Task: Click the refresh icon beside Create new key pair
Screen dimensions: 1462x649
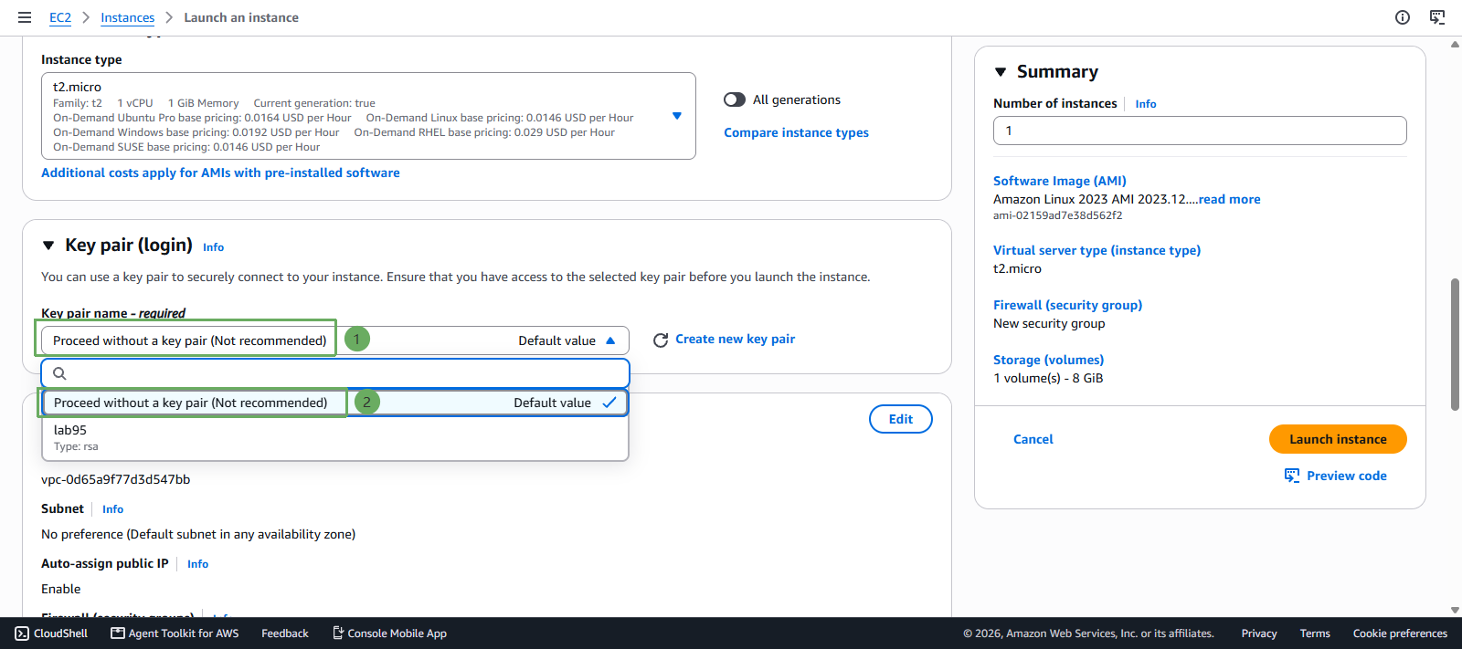Action: click(x=661, y=340)
